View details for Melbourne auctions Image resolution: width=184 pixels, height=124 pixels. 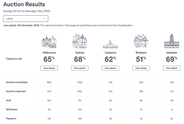point(49,68)
